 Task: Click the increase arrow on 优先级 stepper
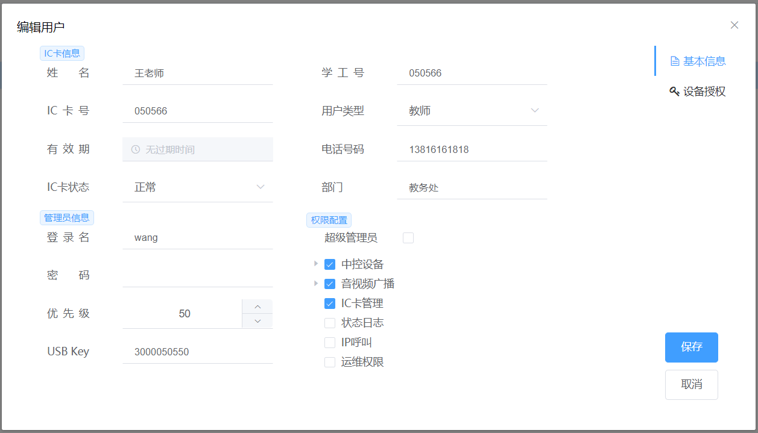tap(257, 307)
